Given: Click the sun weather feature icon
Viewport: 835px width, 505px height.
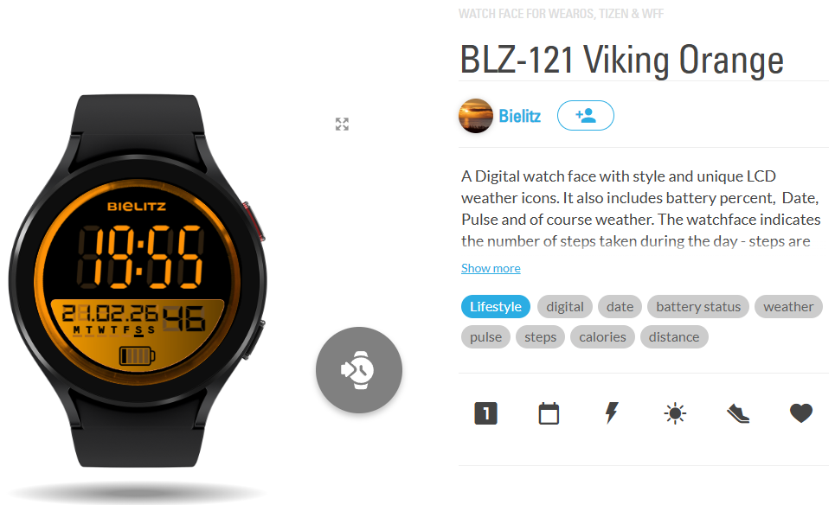Looking at the screenshot, I should [x=675, y=413].
